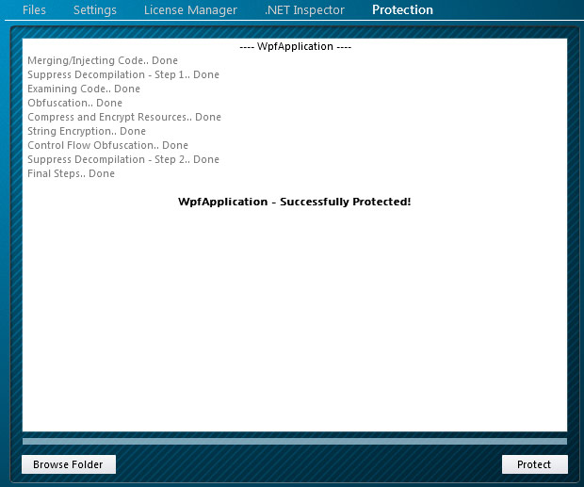Select the Merging/Injecting Code log line

click(103, 60)
